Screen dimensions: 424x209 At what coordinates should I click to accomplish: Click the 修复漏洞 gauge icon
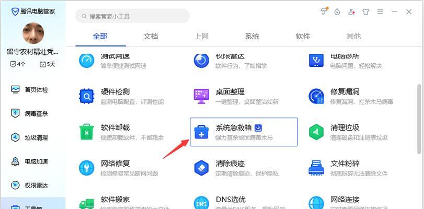316,96
